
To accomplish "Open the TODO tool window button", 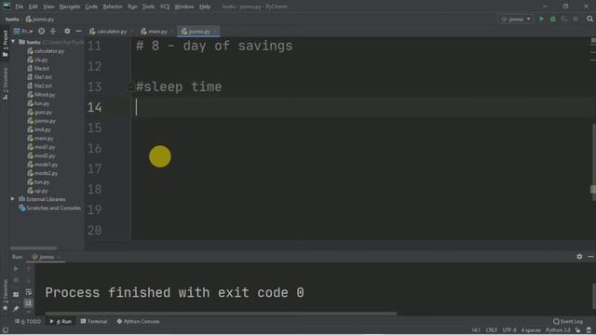I will [x=28, y=321].
